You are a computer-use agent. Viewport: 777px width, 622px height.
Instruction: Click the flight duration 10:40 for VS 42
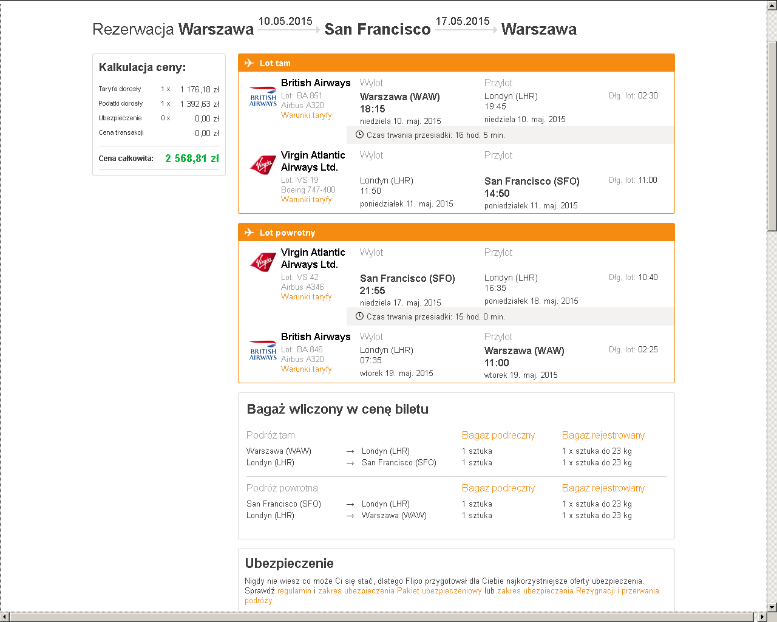click(x=648, y=277)
